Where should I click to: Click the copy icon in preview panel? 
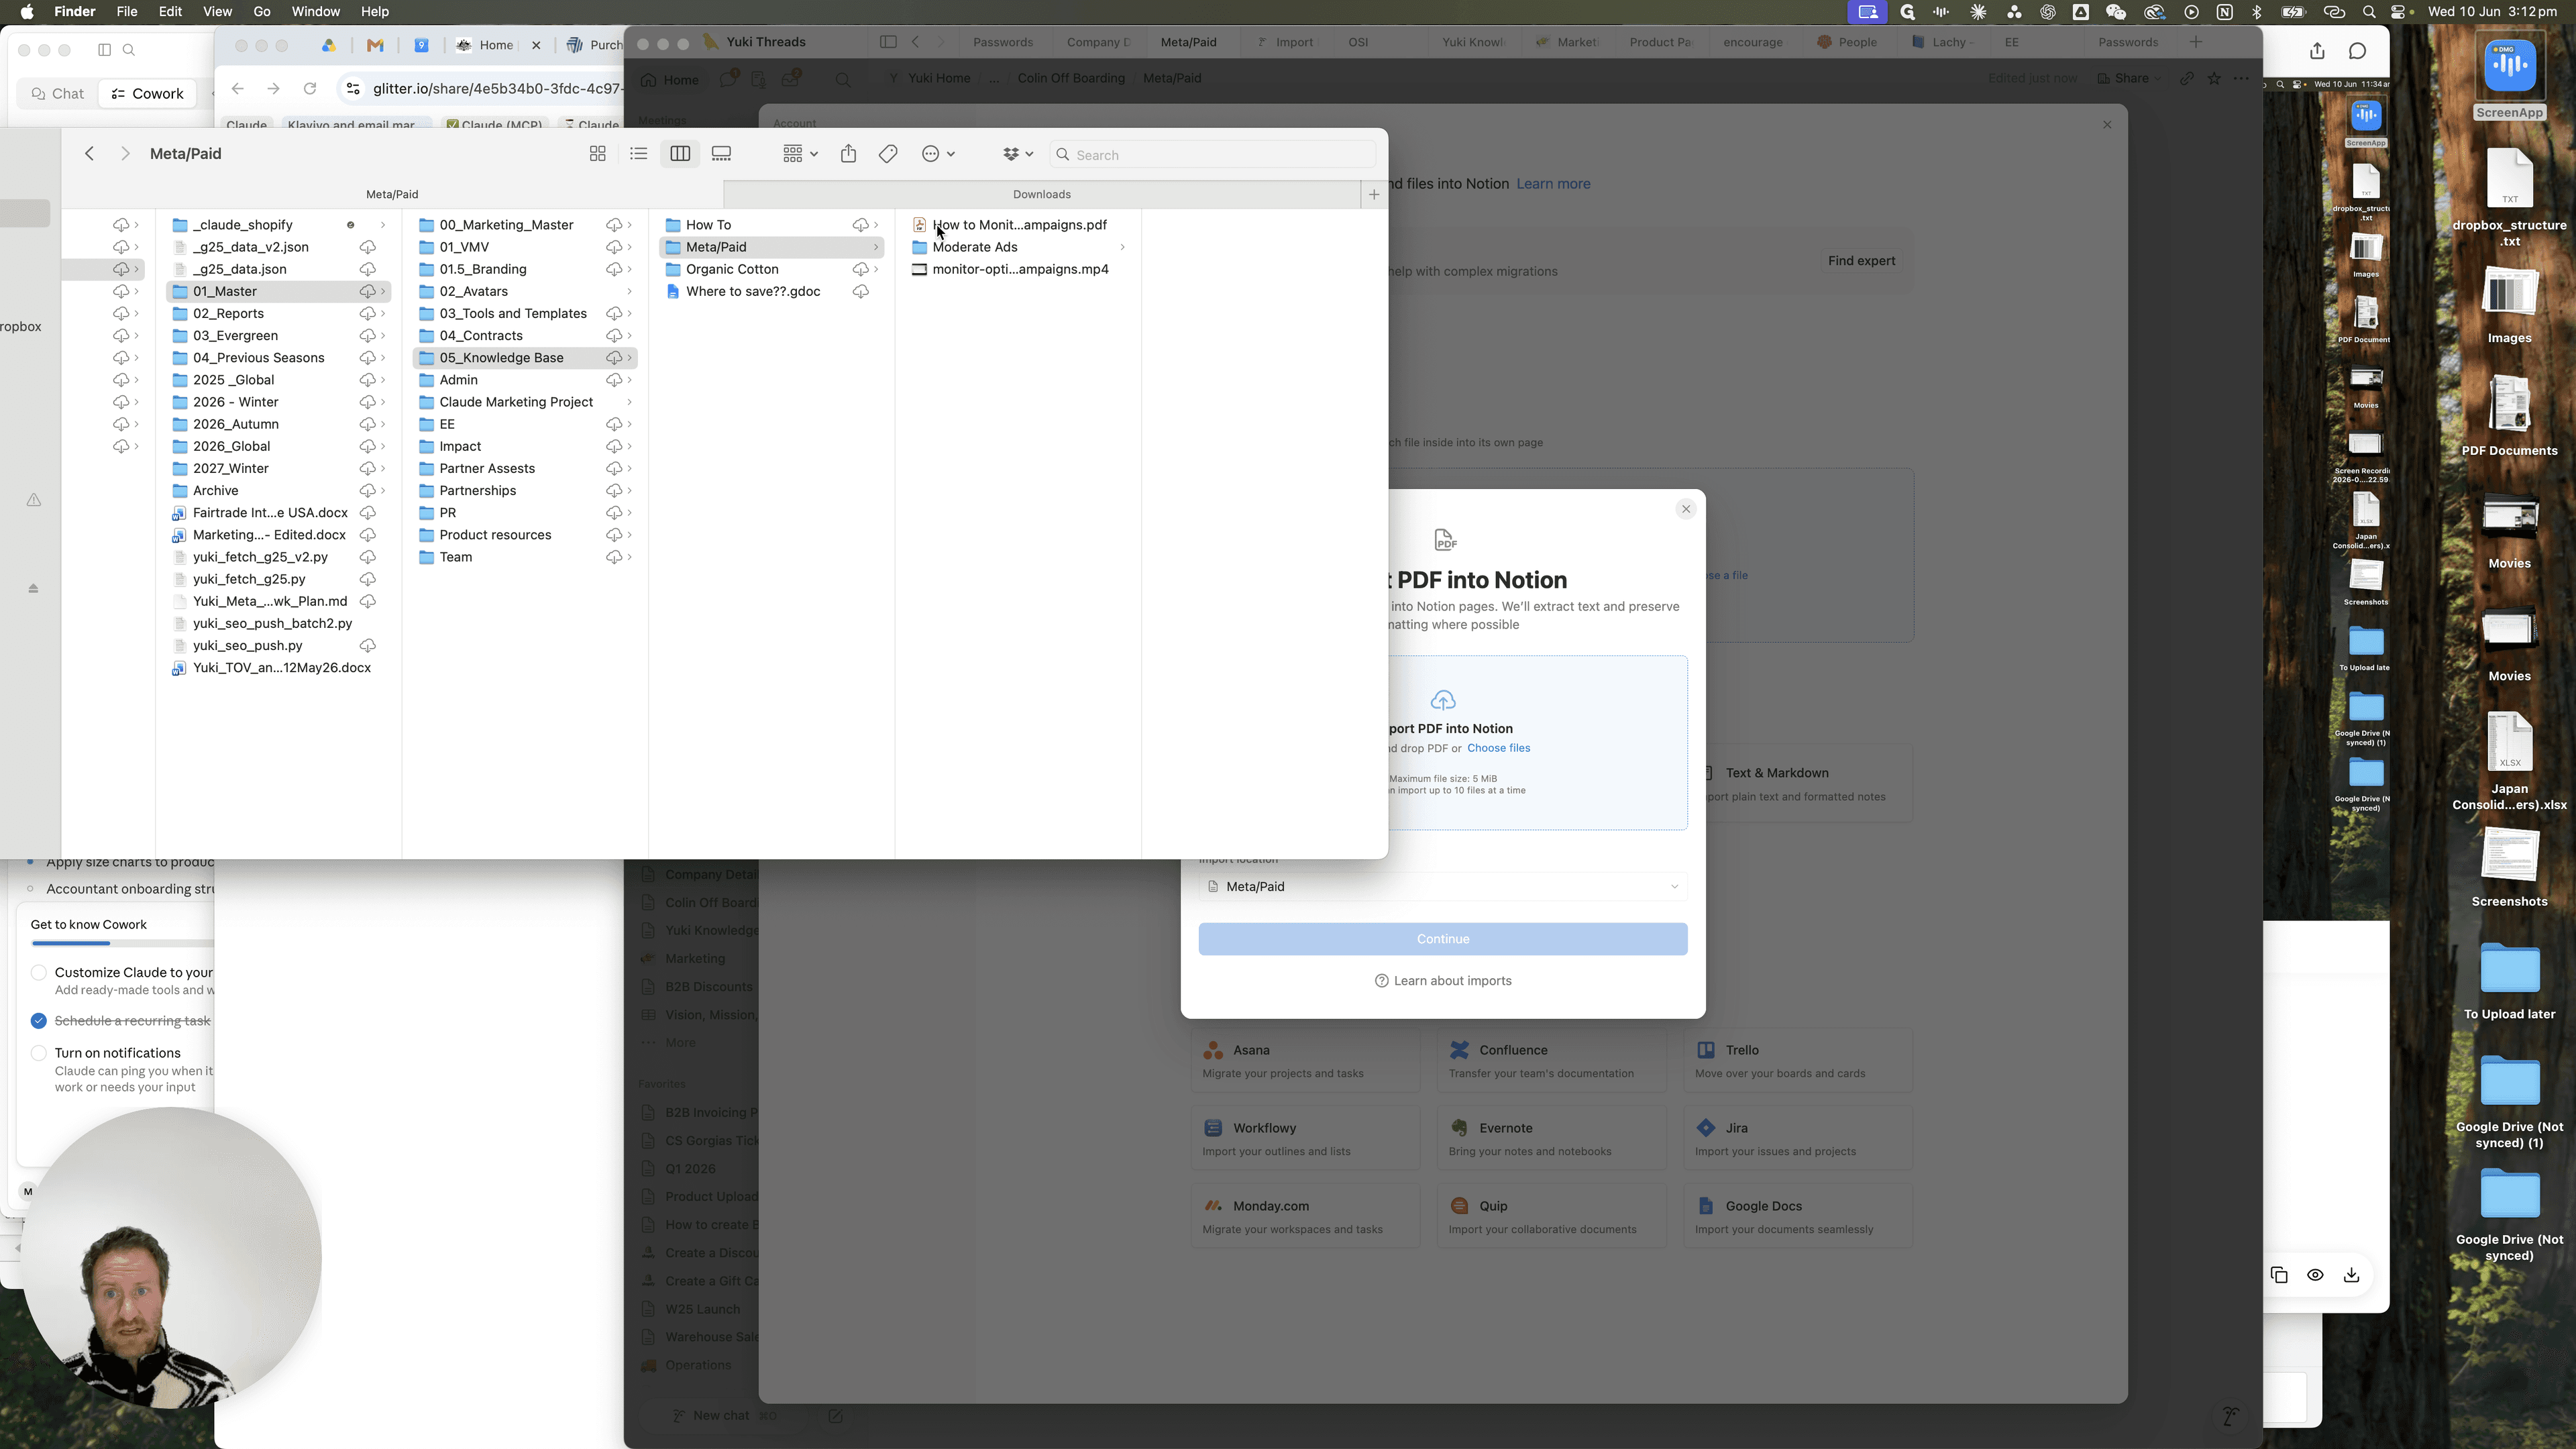click(x=2279, y=1275)
